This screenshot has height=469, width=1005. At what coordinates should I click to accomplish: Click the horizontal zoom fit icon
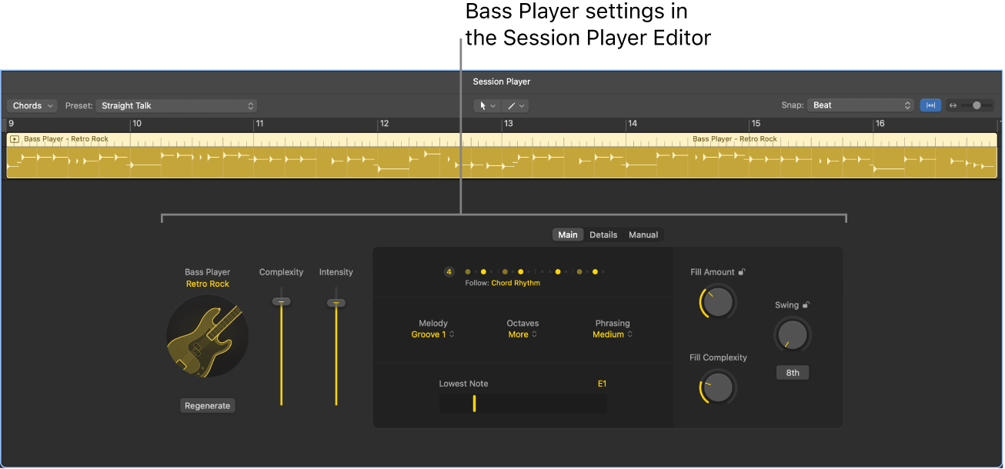pyautogui.click(x=930, y=105)
